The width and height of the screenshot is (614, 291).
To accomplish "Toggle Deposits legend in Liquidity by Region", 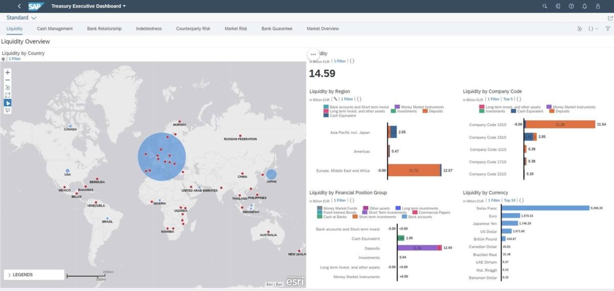I will [434, 111].
